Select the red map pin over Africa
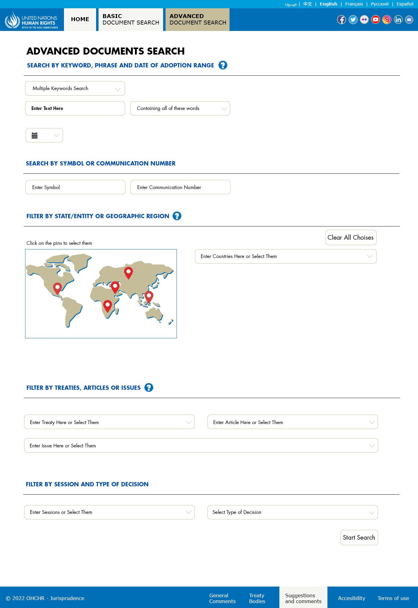This screenshot has height=608, width=418. tap(107, 306)
